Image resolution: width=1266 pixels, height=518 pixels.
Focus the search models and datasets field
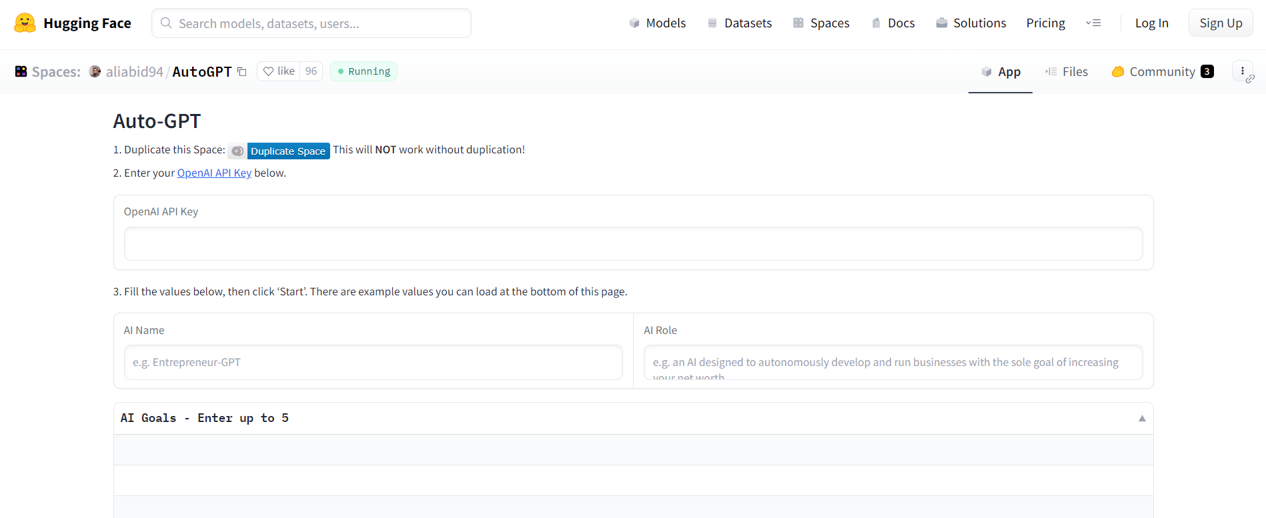[x=311, y=23]
